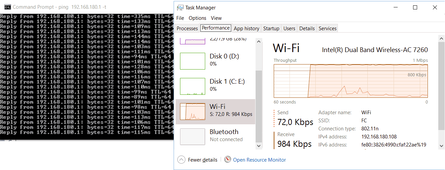Click the Bluetooth empty graph thumbnail
445x170 pixels.
point(192,137)
